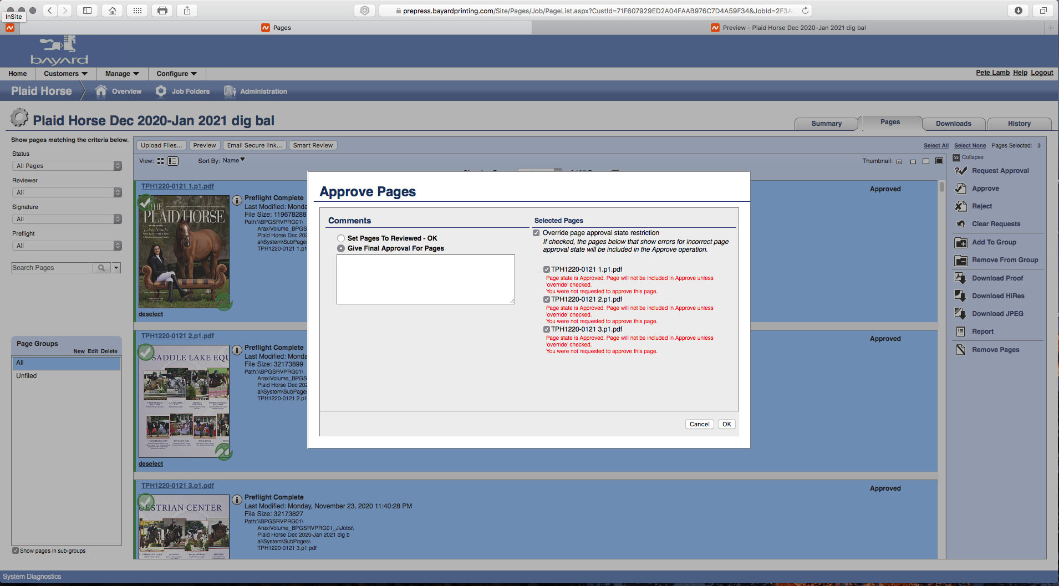1059x586 pixels.
Task: Uncheck TPH1220-0121 2.p1.pdf in Selected Pages
Action: click(547, 299)
